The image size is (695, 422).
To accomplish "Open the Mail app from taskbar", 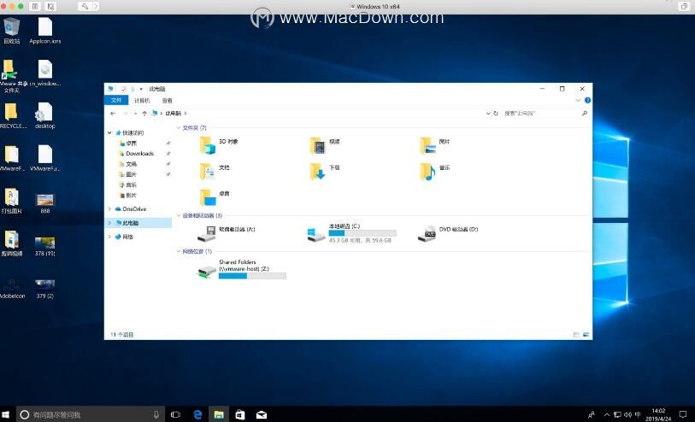I will (261, 414).
